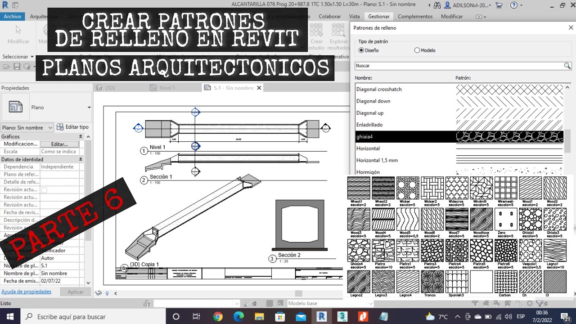Open Google Chrome from the taskbar

coord(218,316)
